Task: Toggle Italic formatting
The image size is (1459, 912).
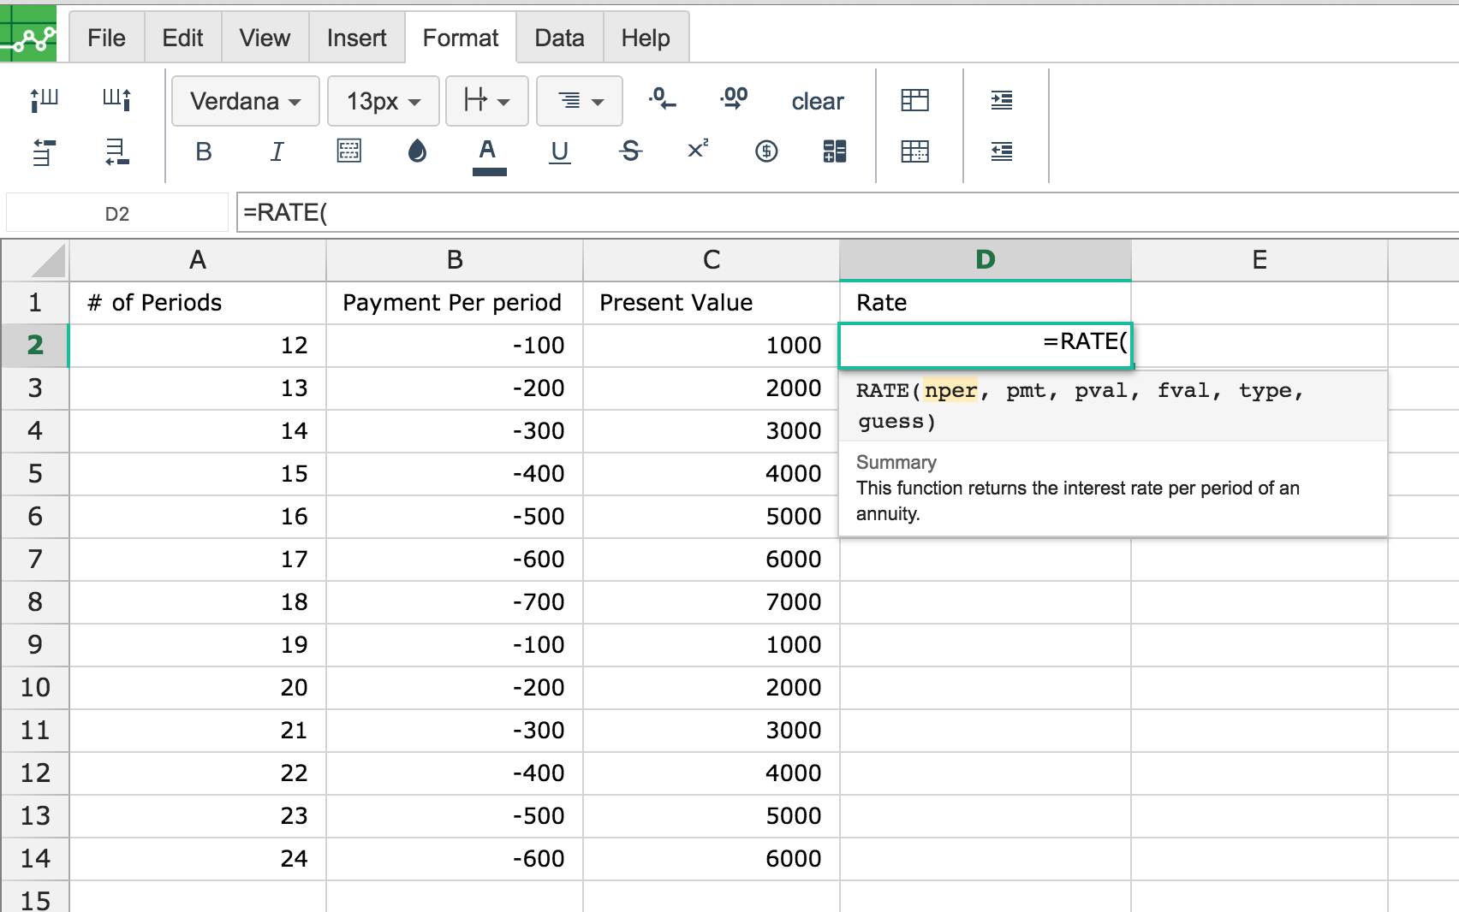Action: (277, 151)
